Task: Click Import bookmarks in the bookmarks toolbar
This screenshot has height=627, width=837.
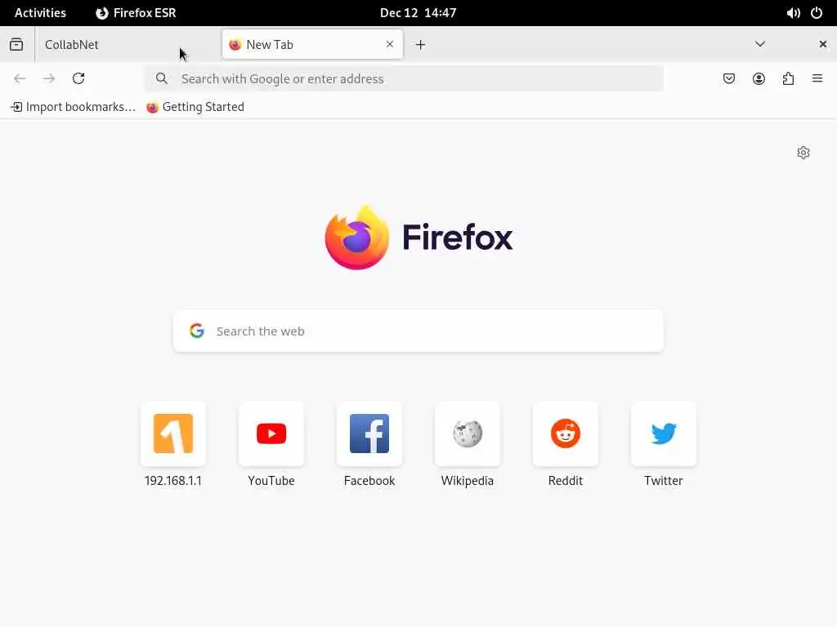Action: pyautogui.click(x=73, y=107)
